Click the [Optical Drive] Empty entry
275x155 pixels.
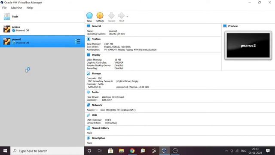point(127,81)
